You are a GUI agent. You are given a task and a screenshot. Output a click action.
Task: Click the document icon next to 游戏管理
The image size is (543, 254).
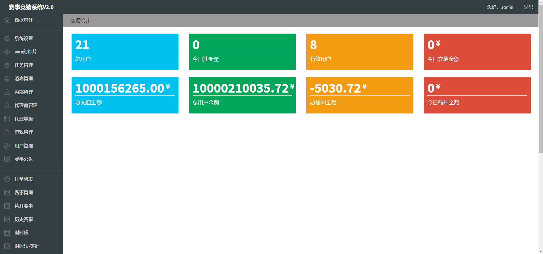(x=7, y=132)
